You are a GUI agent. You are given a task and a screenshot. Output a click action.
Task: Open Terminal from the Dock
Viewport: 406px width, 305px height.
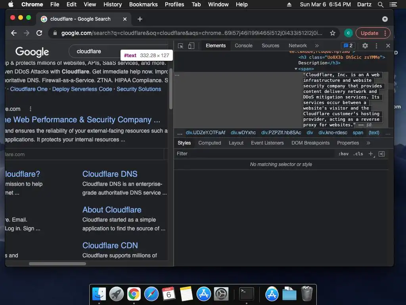[x=246, y=294]
